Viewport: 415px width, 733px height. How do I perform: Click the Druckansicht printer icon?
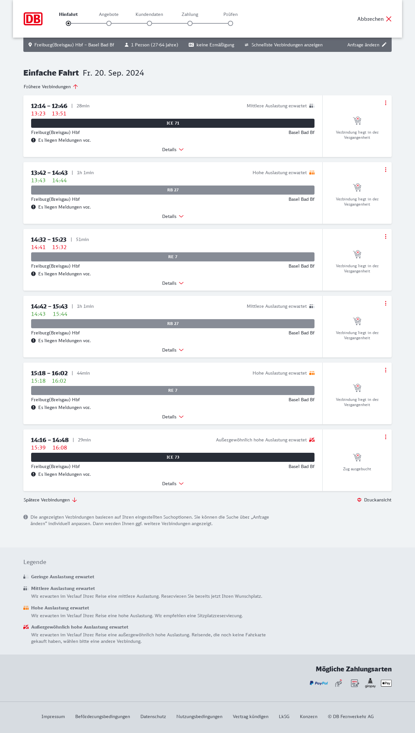359,500
